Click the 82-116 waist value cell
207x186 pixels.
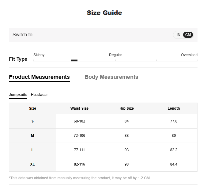pos(79,164)
